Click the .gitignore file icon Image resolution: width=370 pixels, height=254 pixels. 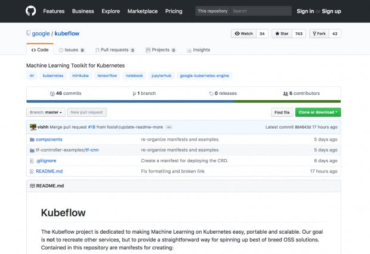coord(32,161)
